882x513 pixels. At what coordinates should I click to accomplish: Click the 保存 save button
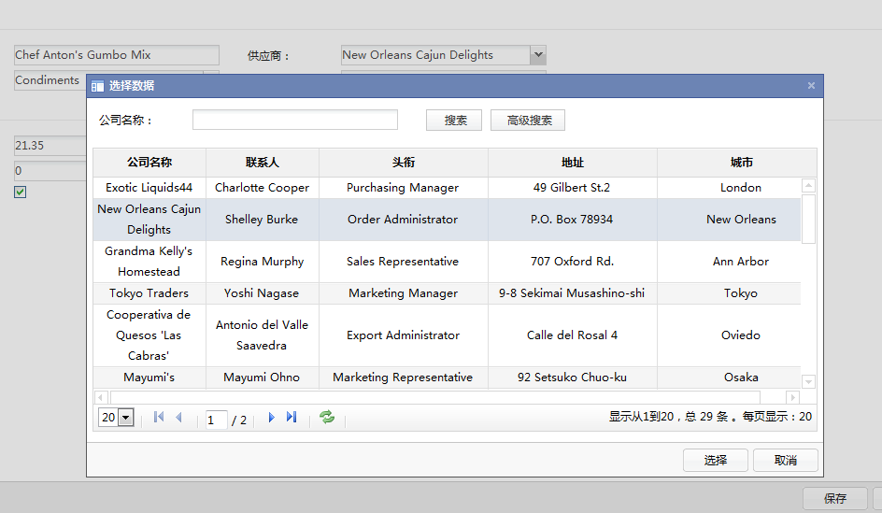(x=834, y=498)
